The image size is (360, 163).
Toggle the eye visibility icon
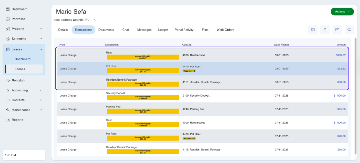pyautogui.click(x=349, y=30)
